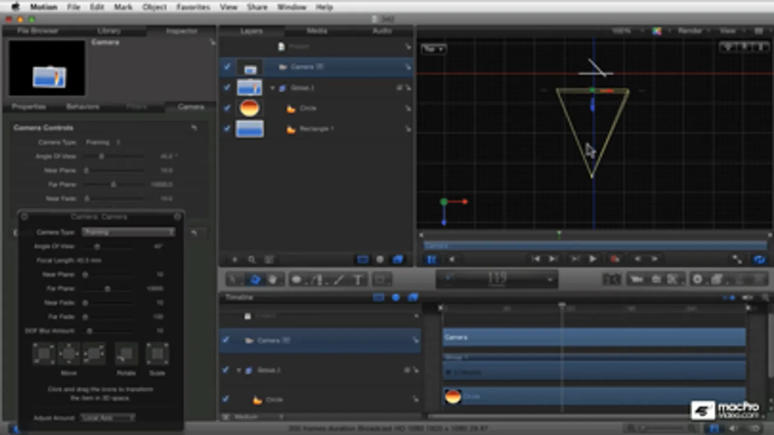Disable the Circle layer checkbox in Layers
Image resolution: width=774 pixels, height=435 pixels.
click(x=227, y=108)
